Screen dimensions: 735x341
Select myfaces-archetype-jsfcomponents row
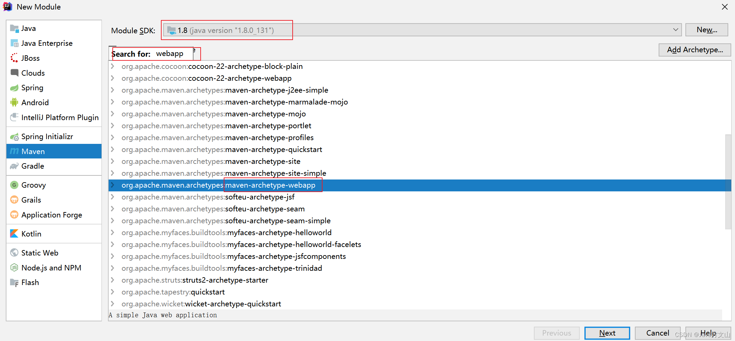click(x=420, y=256)
